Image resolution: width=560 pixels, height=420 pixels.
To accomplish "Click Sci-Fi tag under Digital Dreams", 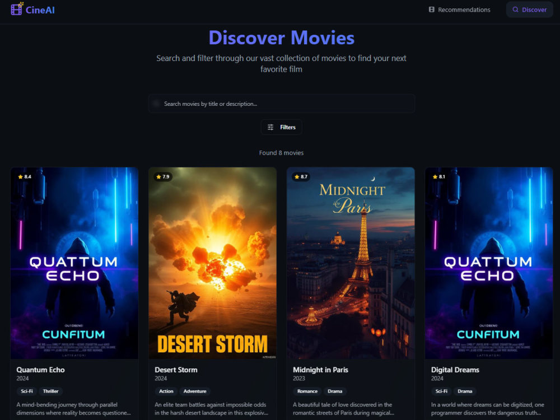I will [441, 391].
